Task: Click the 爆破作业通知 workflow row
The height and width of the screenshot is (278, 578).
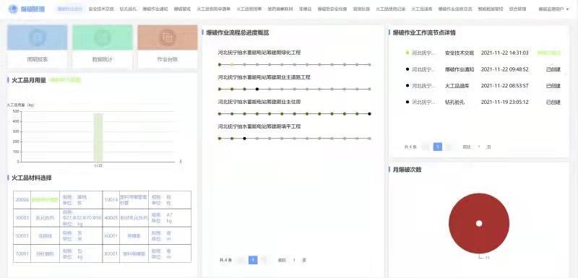Action: 483,69
